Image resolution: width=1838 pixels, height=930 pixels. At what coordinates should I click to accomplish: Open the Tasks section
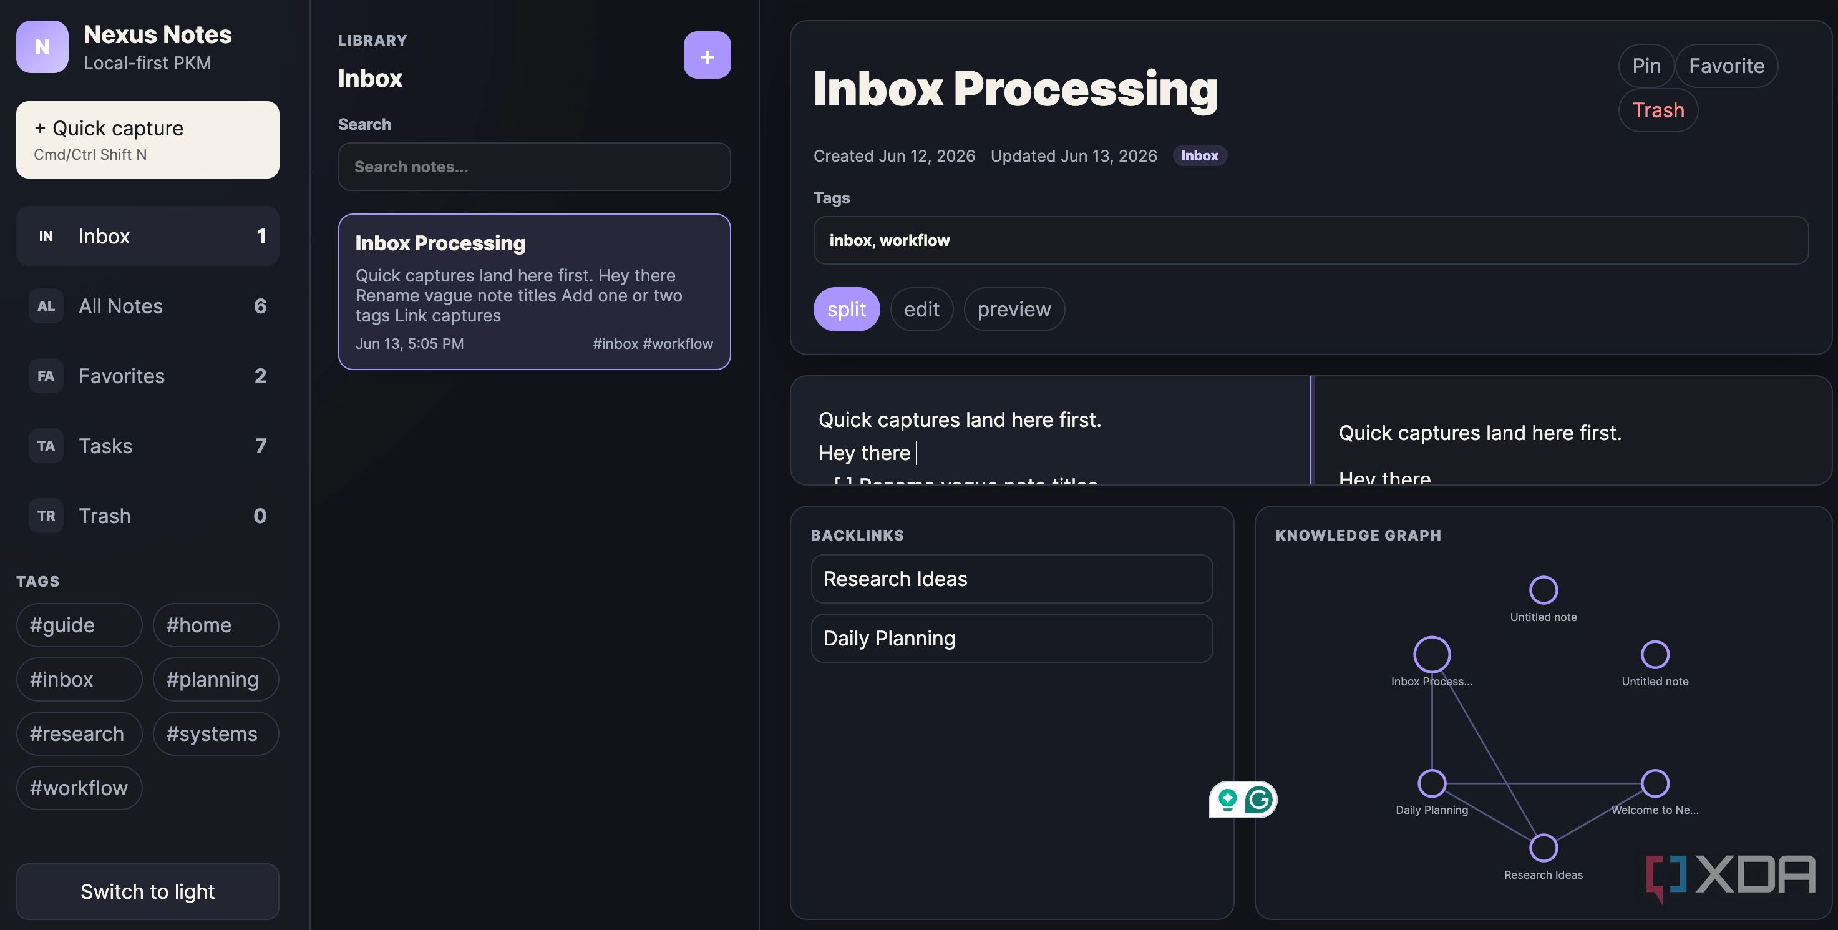[x=148, y=446]
